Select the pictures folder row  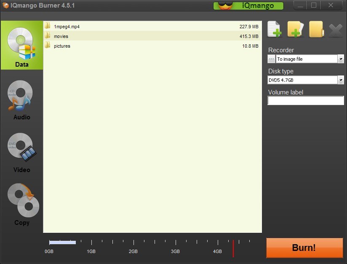click(x=152, y=46)
